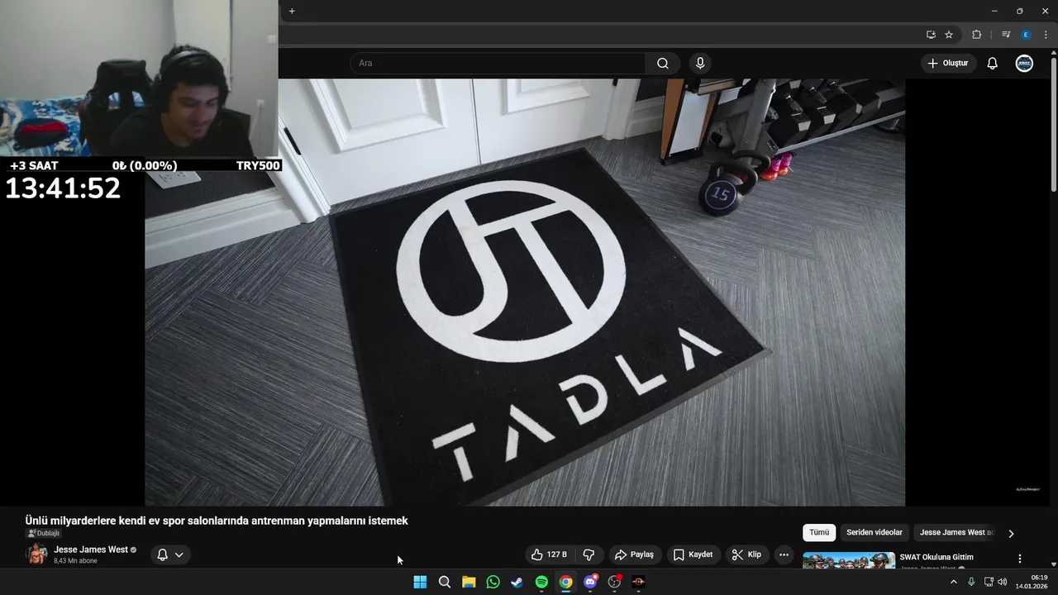Open Jesse James West channel avatar
1058x595 pixels.
click(x=37, y=555)
